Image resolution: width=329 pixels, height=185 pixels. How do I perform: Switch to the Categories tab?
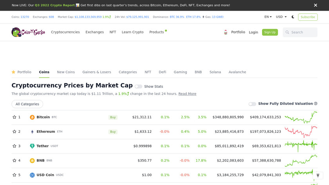pos(128,72)
